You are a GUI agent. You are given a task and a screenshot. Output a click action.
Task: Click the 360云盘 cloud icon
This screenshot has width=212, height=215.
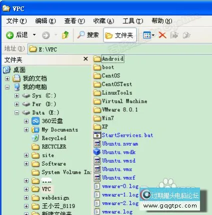35,121
